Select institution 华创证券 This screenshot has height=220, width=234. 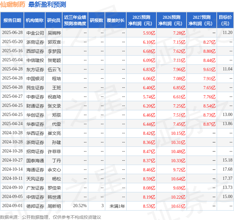[35, 115]
